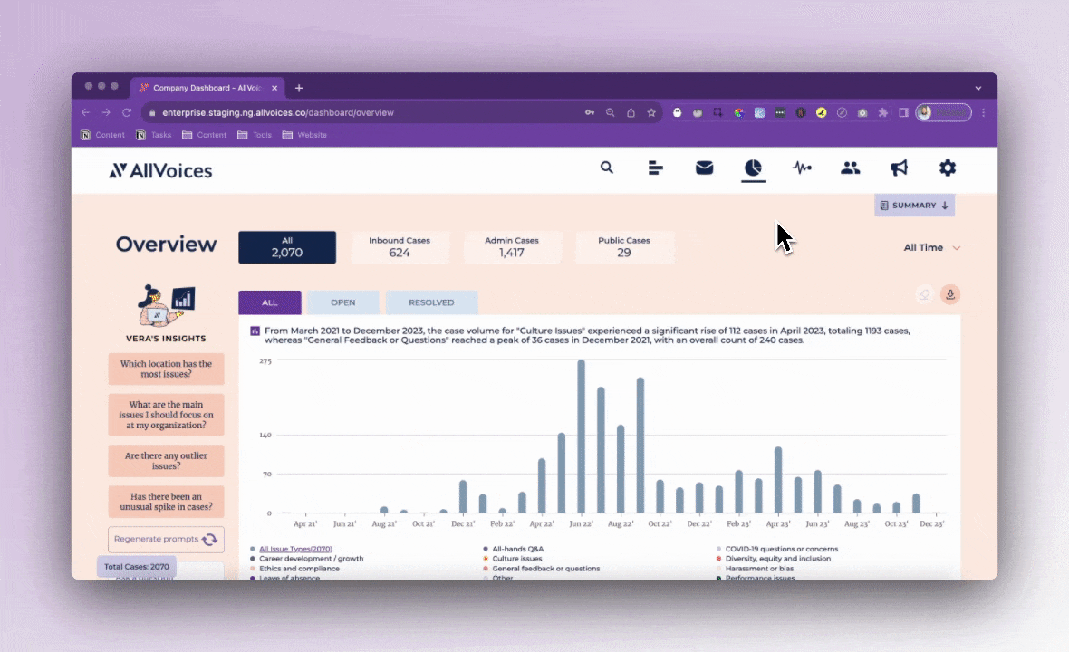Open the megaphone announcements icon
The width and height of the screenshot is (1069, 652).
[x=899, y=168]
